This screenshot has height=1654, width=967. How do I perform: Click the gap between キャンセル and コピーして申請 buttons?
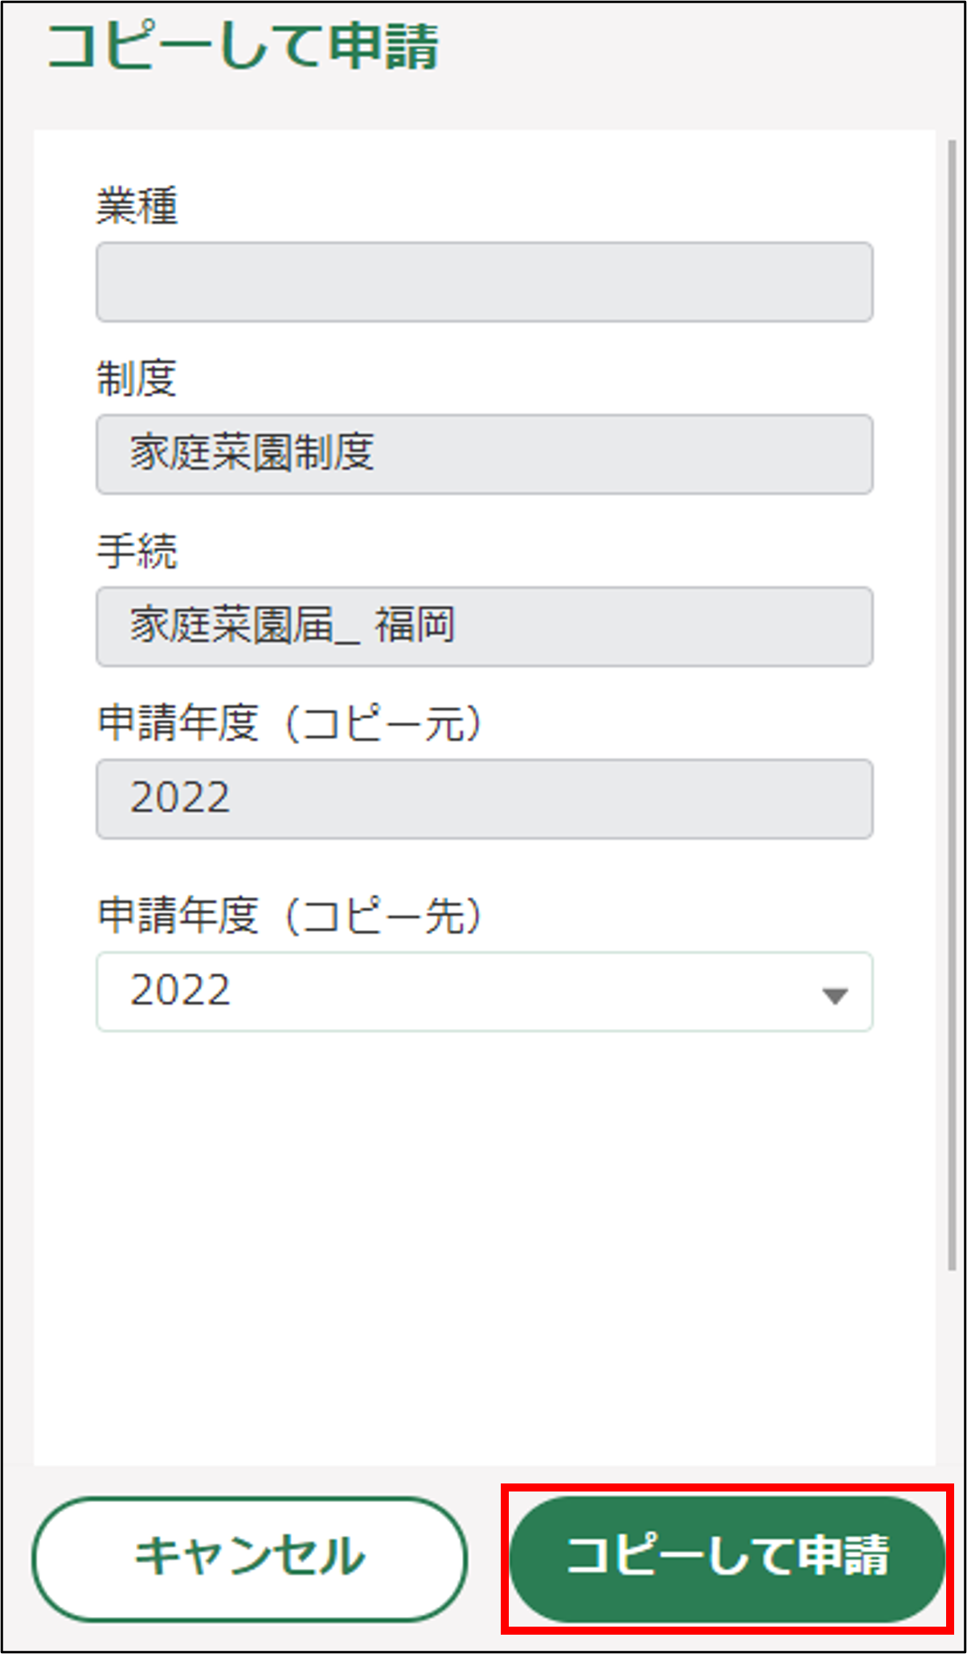point(488,1557)
